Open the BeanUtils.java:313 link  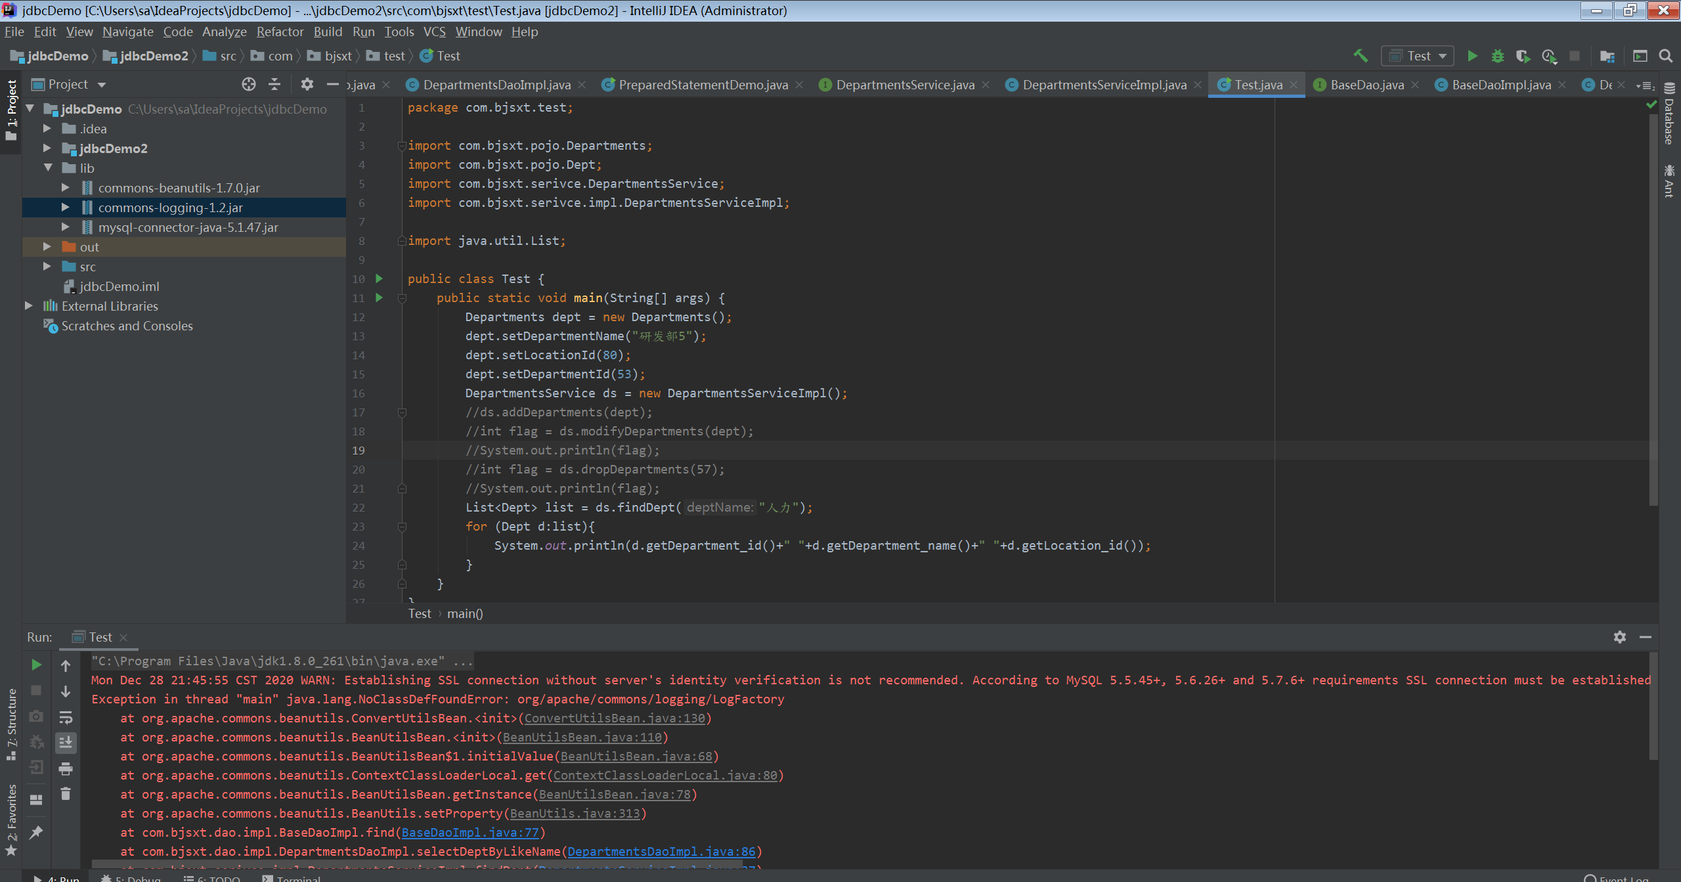(575, 813)
